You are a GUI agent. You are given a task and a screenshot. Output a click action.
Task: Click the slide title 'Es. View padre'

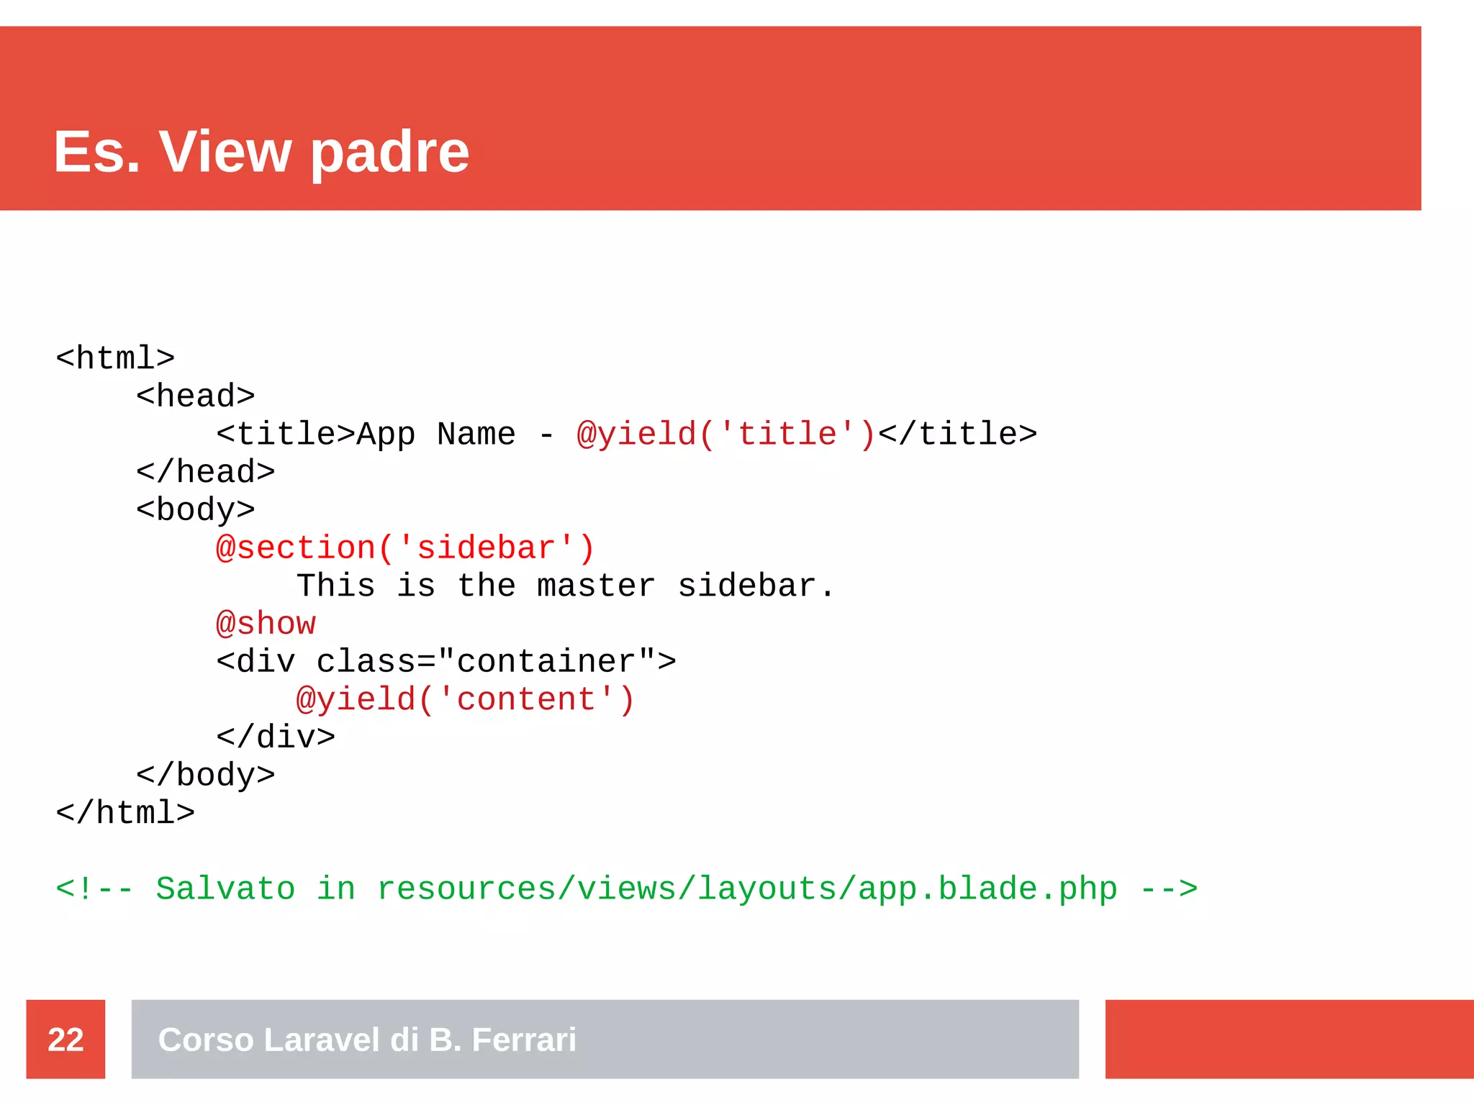[261, 152]
